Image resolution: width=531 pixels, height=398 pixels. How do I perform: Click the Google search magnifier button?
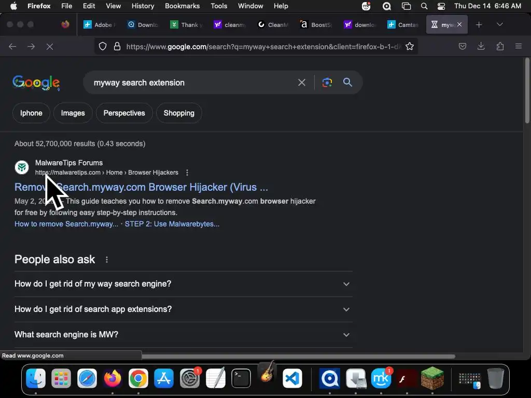pos(347,82)
